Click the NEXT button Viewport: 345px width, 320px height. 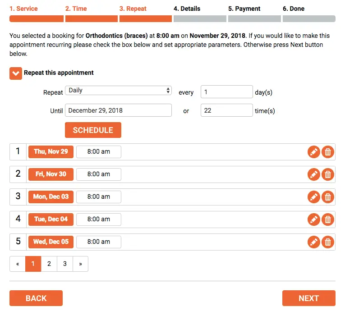(x=308, y=298)
